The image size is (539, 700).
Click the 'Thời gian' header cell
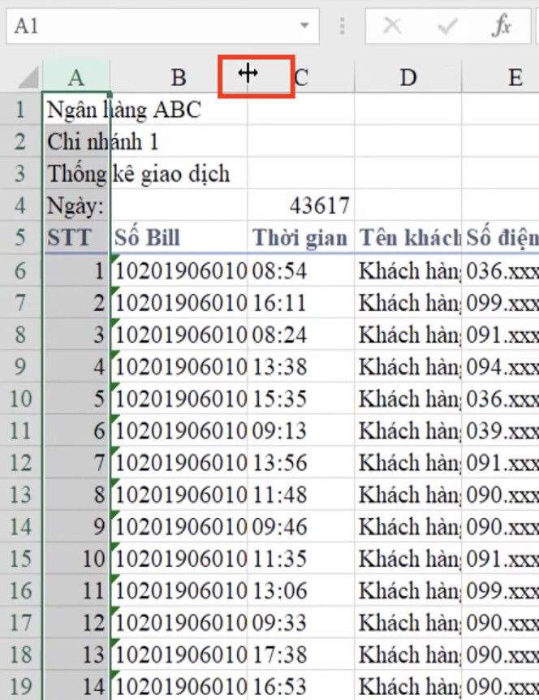coord(301,237)
